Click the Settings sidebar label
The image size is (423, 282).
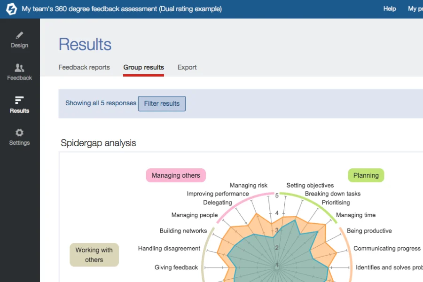click(19, 143)
